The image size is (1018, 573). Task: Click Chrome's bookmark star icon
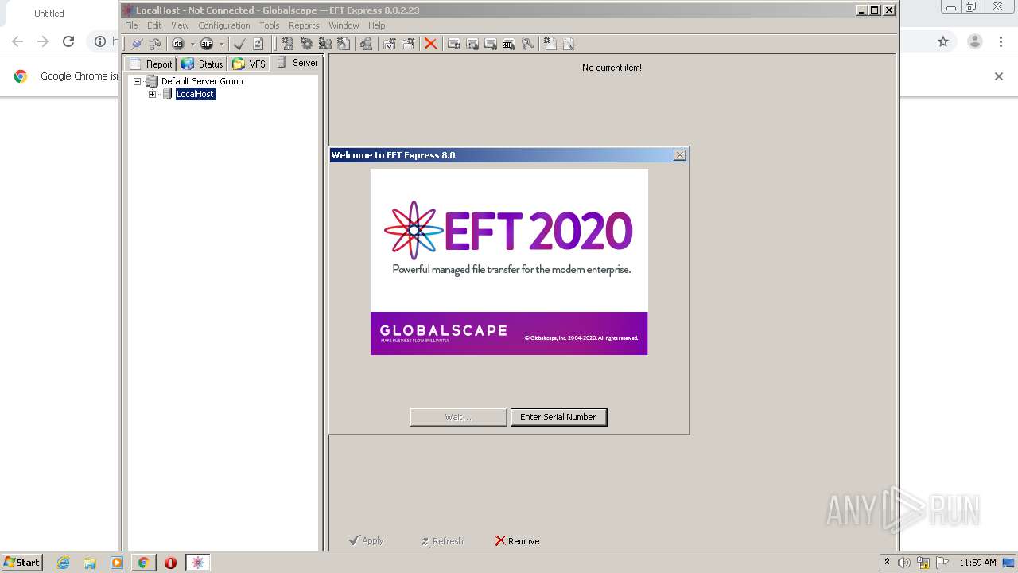click(943, 41)
